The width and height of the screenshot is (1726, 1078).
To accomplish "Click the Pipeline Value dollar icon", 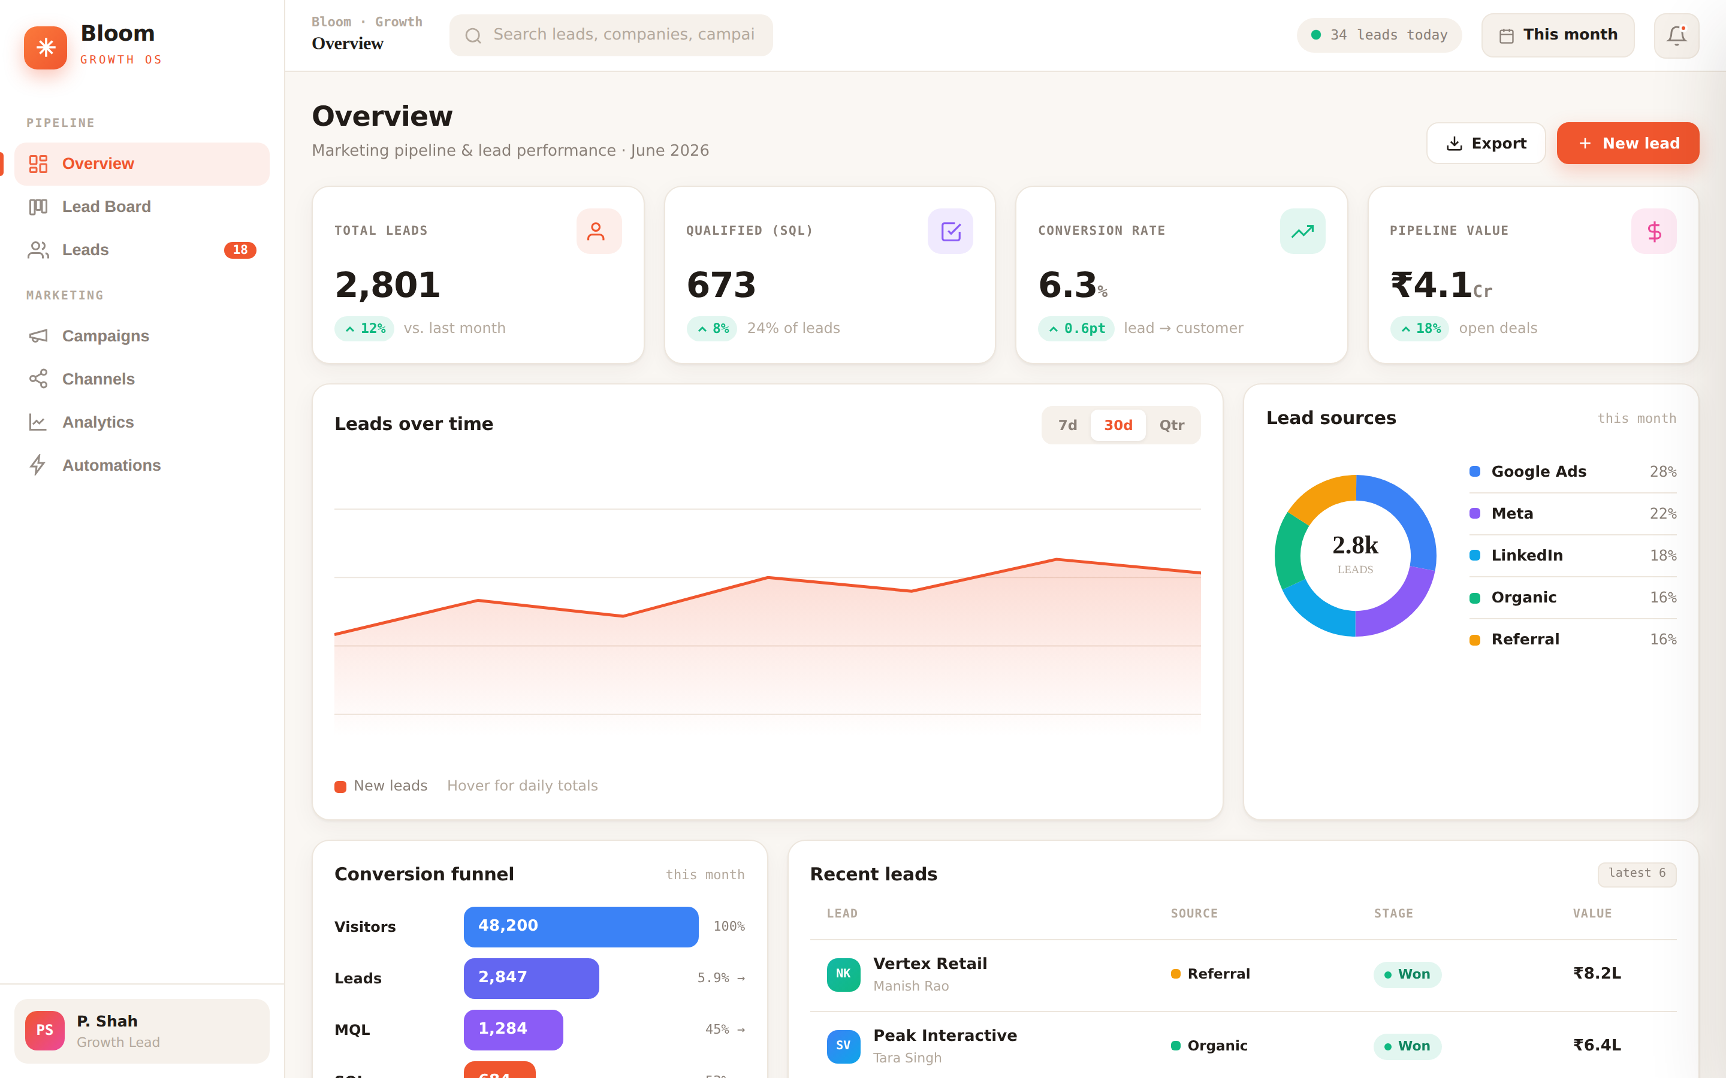I will pyautogui.click(x=1654, y=231).
